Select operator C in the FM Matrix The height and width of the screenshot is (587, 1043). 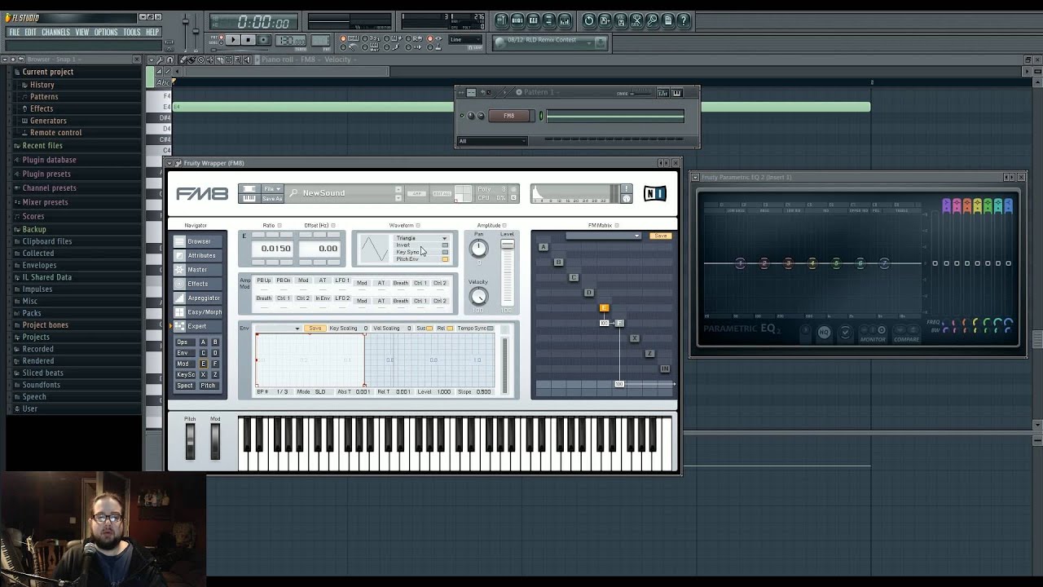pyautogui.click(x=574, y=277)
